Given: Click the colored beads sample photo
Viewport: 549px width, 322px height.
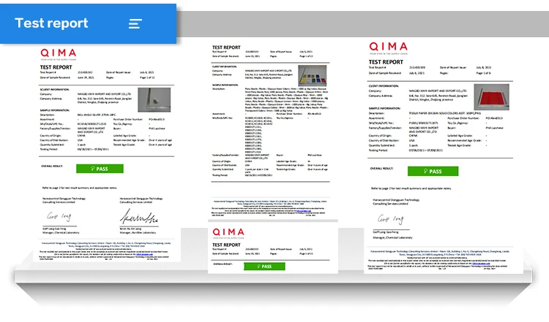Looking at the screenshot, I should [313, 75].
